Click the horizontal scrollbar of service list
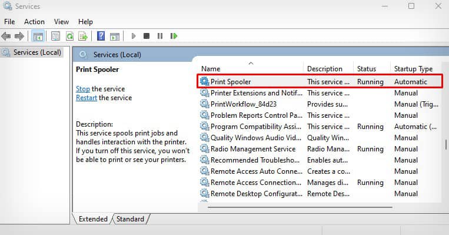Screen dimensions: 449x235 coord(300,207)
